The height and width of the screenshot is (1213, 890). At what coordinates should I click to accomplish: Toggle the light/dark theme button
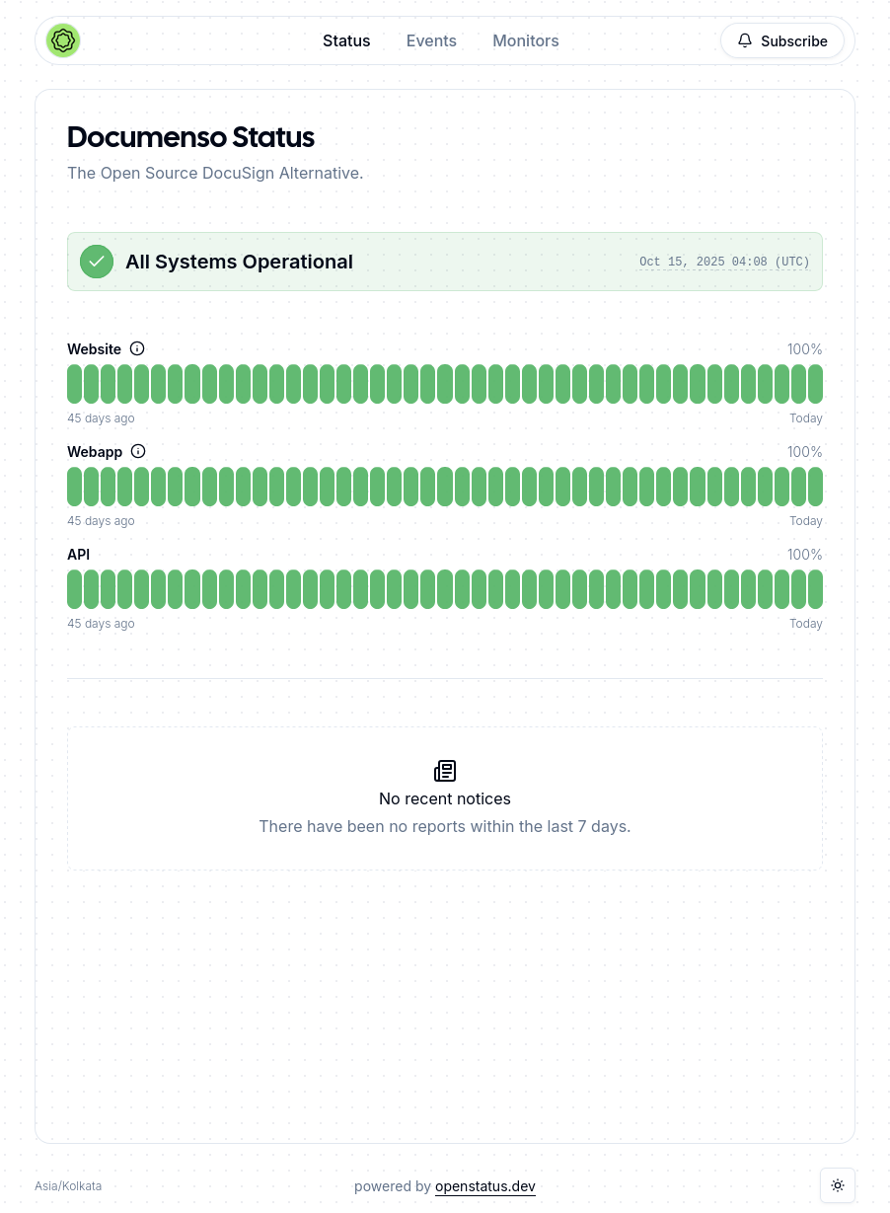(838, 1185)
